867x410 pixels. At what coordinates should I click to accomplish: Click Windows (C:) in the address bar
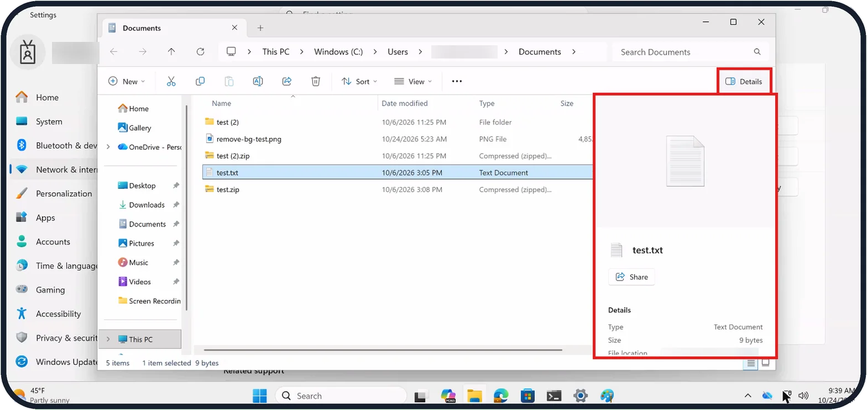(x=338, y=52)
